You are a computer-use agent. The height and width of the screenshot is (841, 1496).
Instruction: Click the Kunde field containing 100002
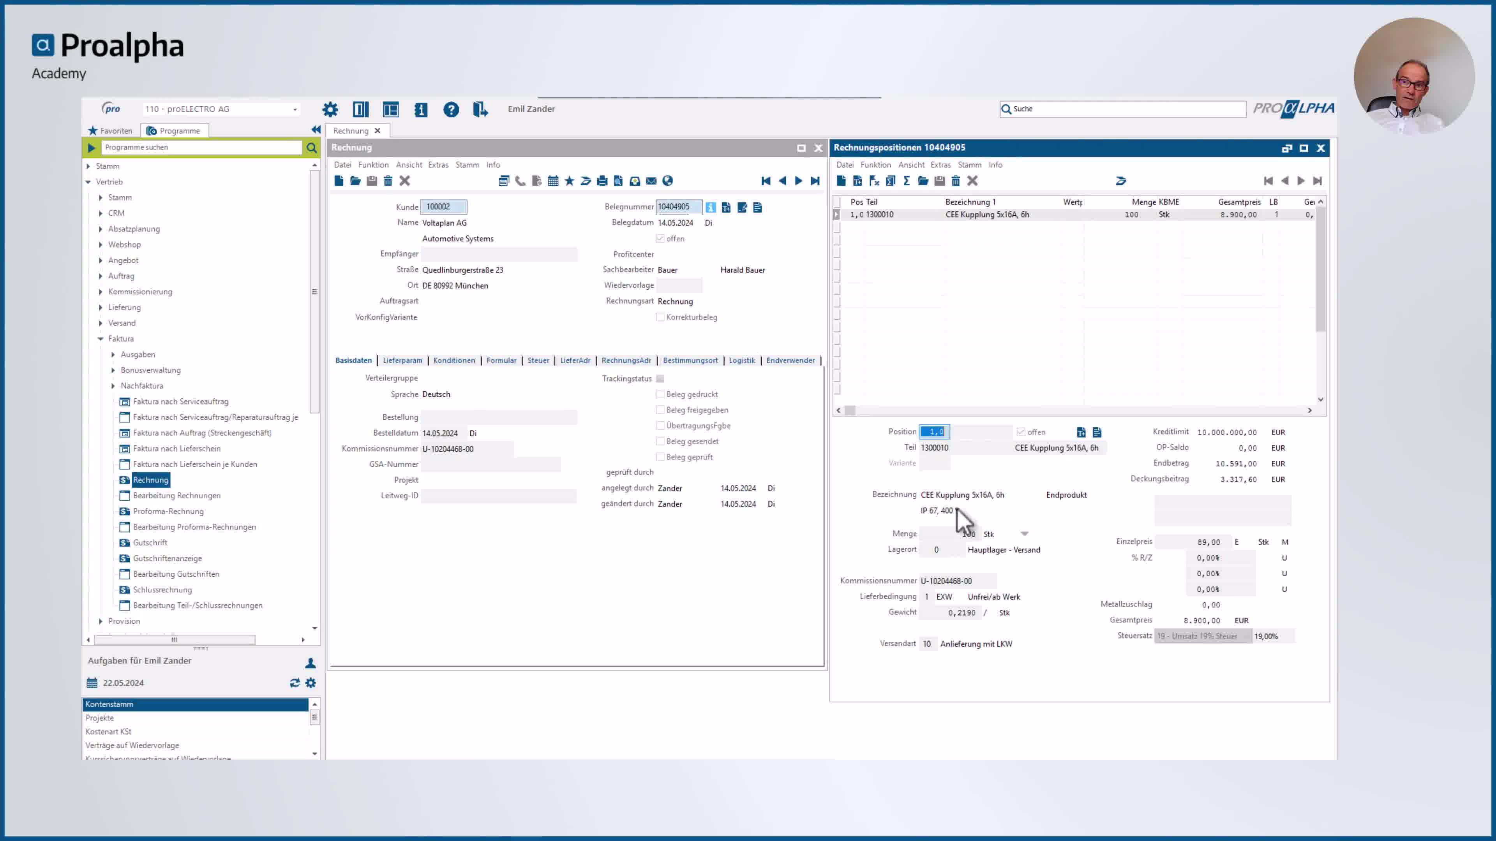(444, 207)
